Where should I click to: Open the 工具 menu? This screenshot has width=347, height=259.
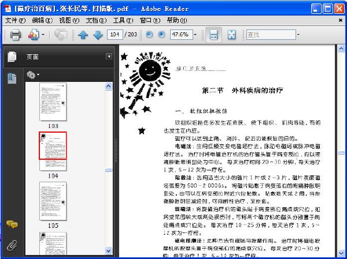click(123, 21)
